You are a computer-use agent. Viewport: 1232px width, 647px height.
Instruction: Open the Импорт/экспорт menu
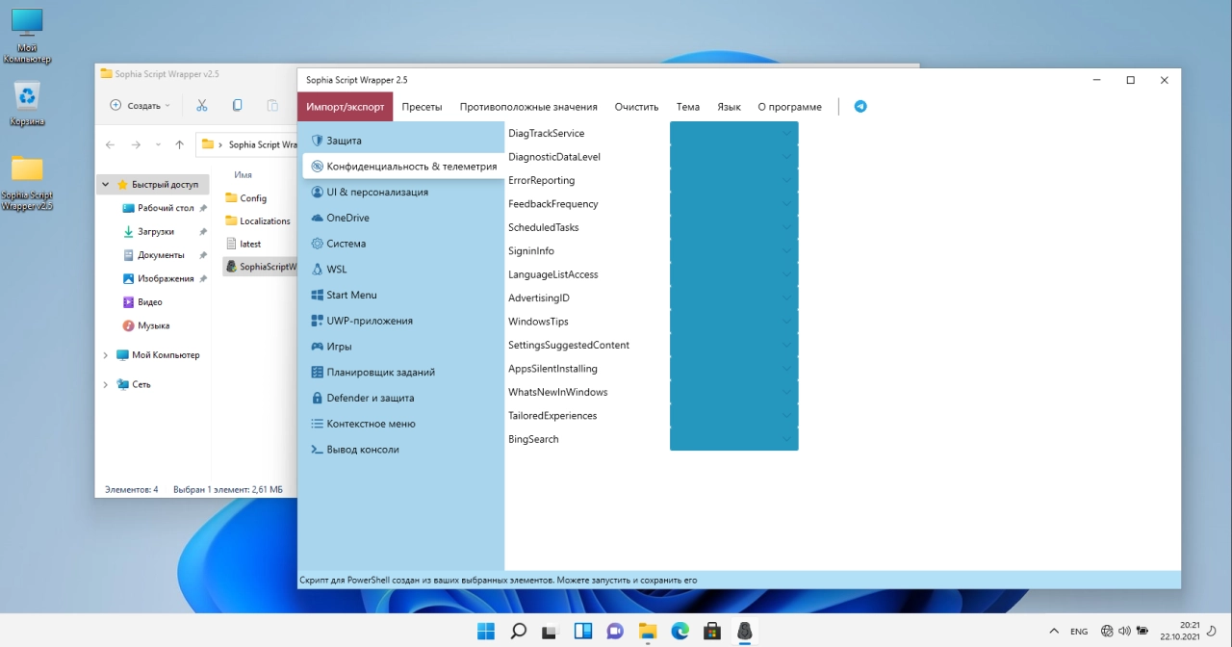(346, 107)
